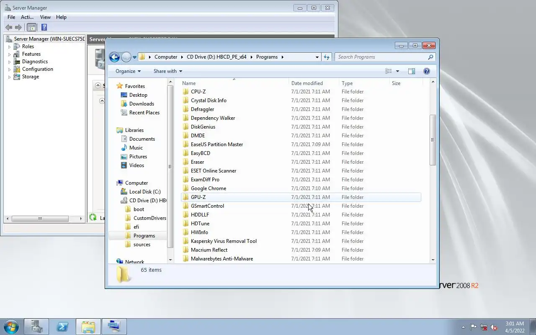Open Downloads in Favorites
Viewport: 536px width, 335px height.
(x=142, y=104)
